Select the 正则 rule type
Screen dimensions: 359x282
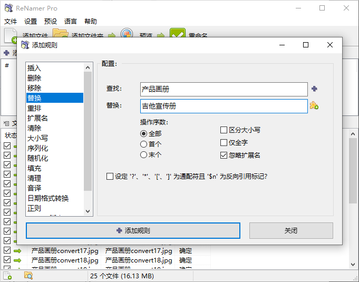point(55,208)
